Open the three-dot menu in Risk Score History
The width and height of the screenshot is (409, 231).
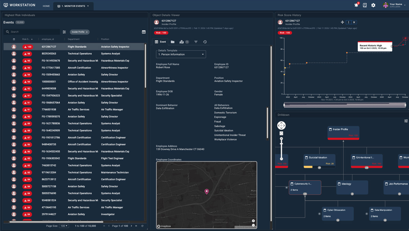coord(348,22)
